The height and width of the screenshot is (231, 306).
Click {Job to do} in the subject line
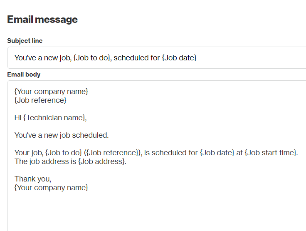pyautogui.click(x=91, y=58)
